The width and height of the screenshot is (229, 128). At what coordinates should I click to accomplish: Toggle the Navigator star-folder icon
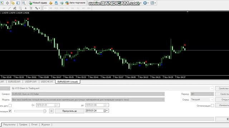click(x=13, y=3)
